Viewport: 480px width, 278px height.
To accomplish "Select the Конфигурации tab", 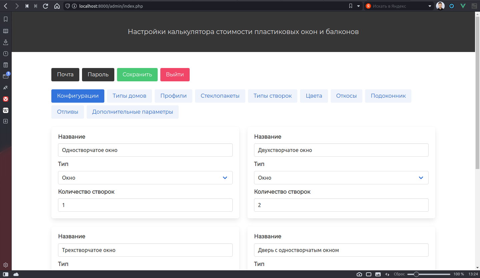I will 78,96.
